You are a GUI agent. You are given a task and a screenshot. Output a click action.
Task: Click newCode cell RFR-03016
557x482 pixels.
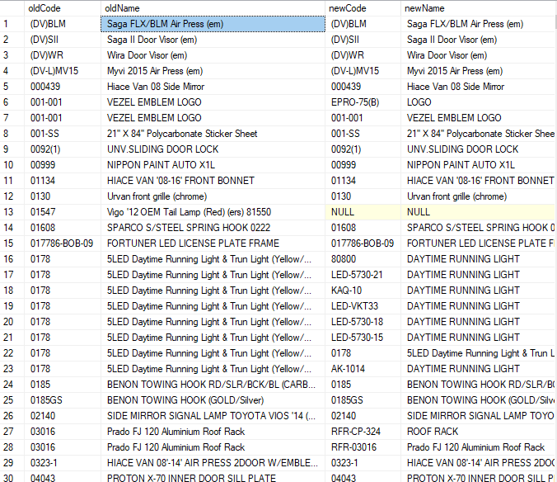(x=363, y=447)
